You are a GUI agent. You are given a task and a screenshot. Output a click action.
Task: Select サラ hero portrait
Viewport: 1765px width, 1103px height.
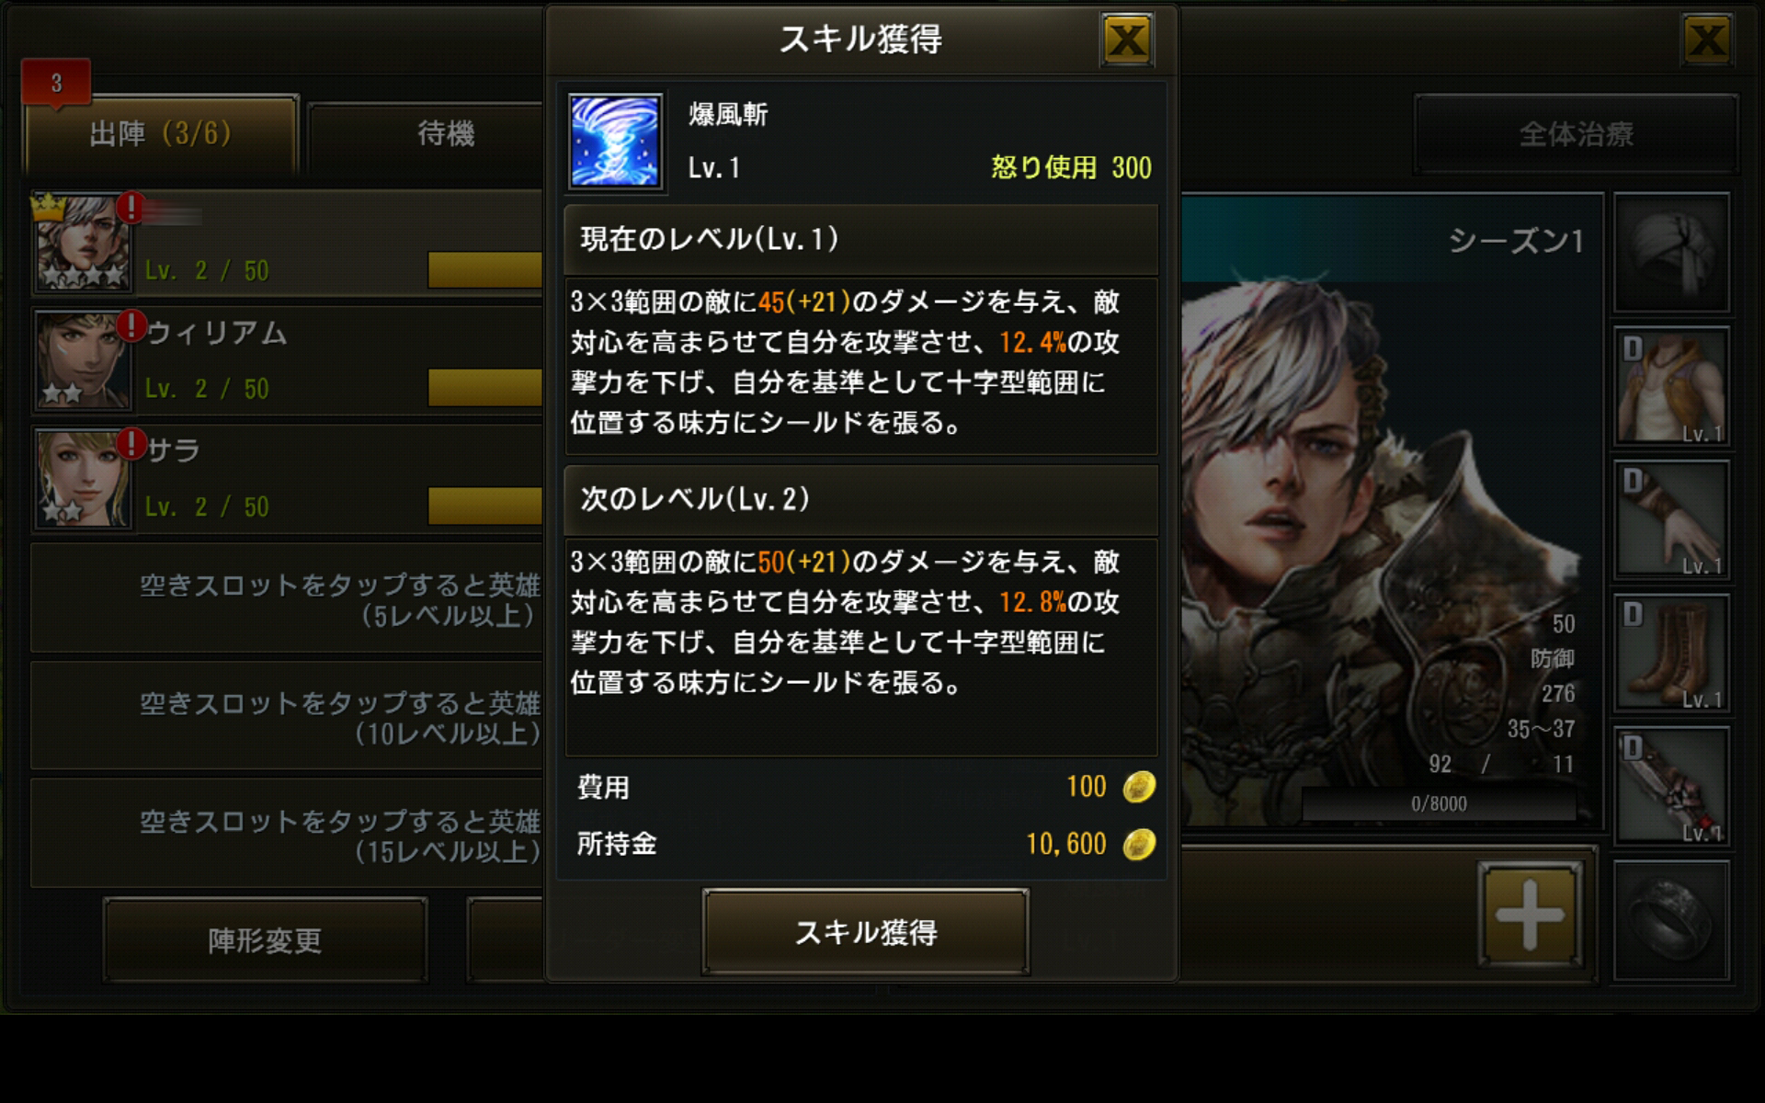click(82, 479)
